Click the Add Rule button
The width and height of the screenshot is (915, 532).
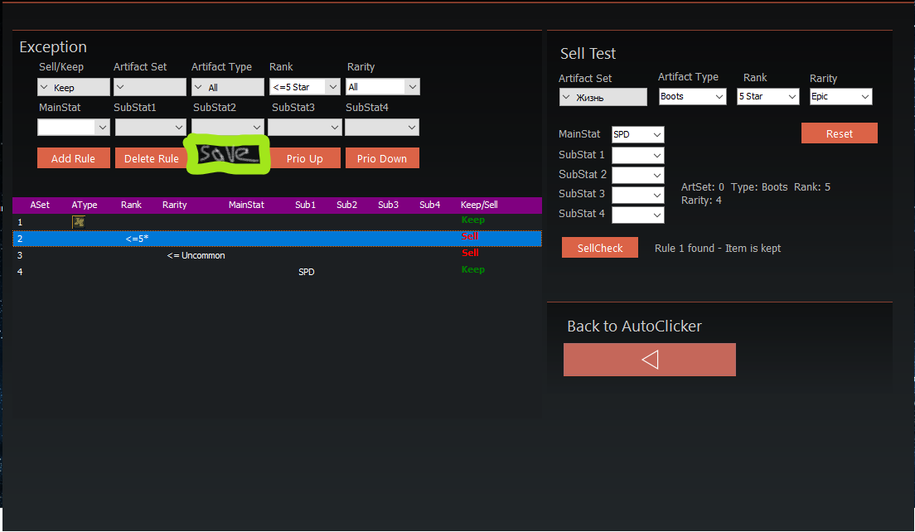click(73, 157)
